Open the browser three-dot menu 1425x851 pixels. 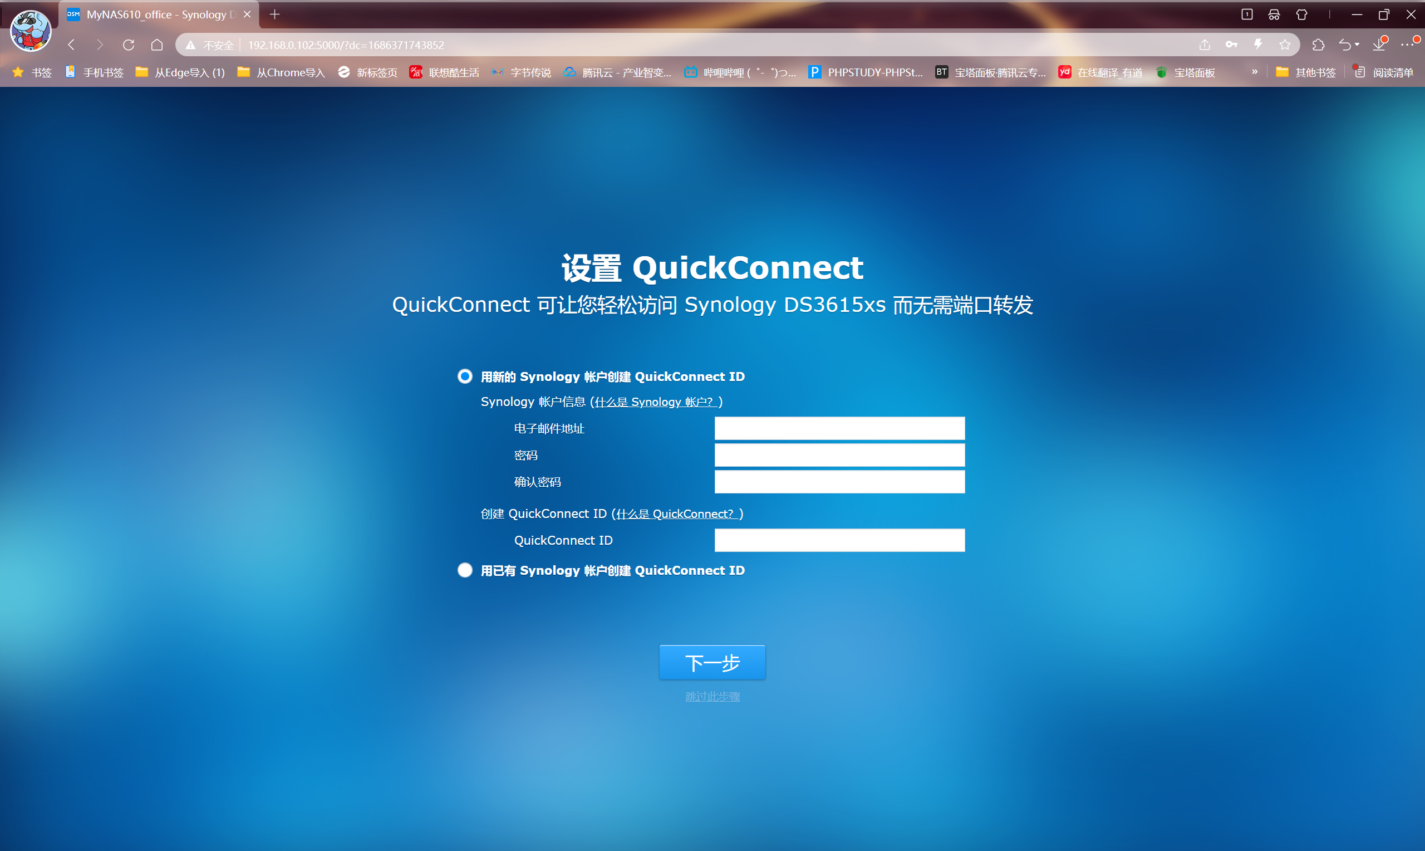[x=1408, y=45]
